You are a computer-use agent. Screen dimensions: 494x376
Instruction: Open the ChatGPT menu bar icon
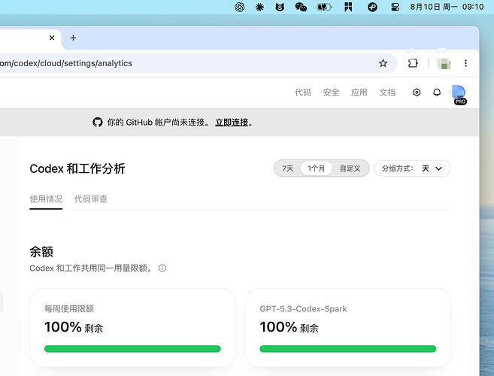pos(239,7)
